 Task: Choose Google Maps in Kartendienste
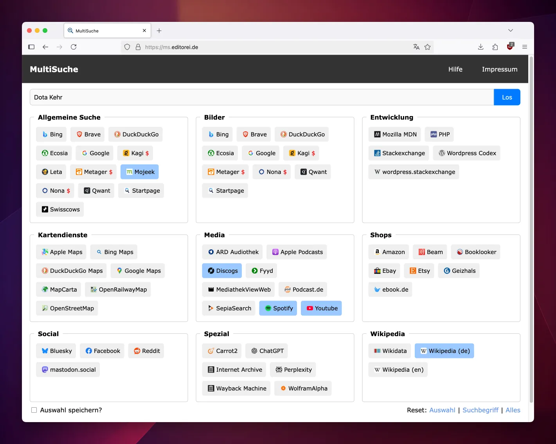(138, 271)
